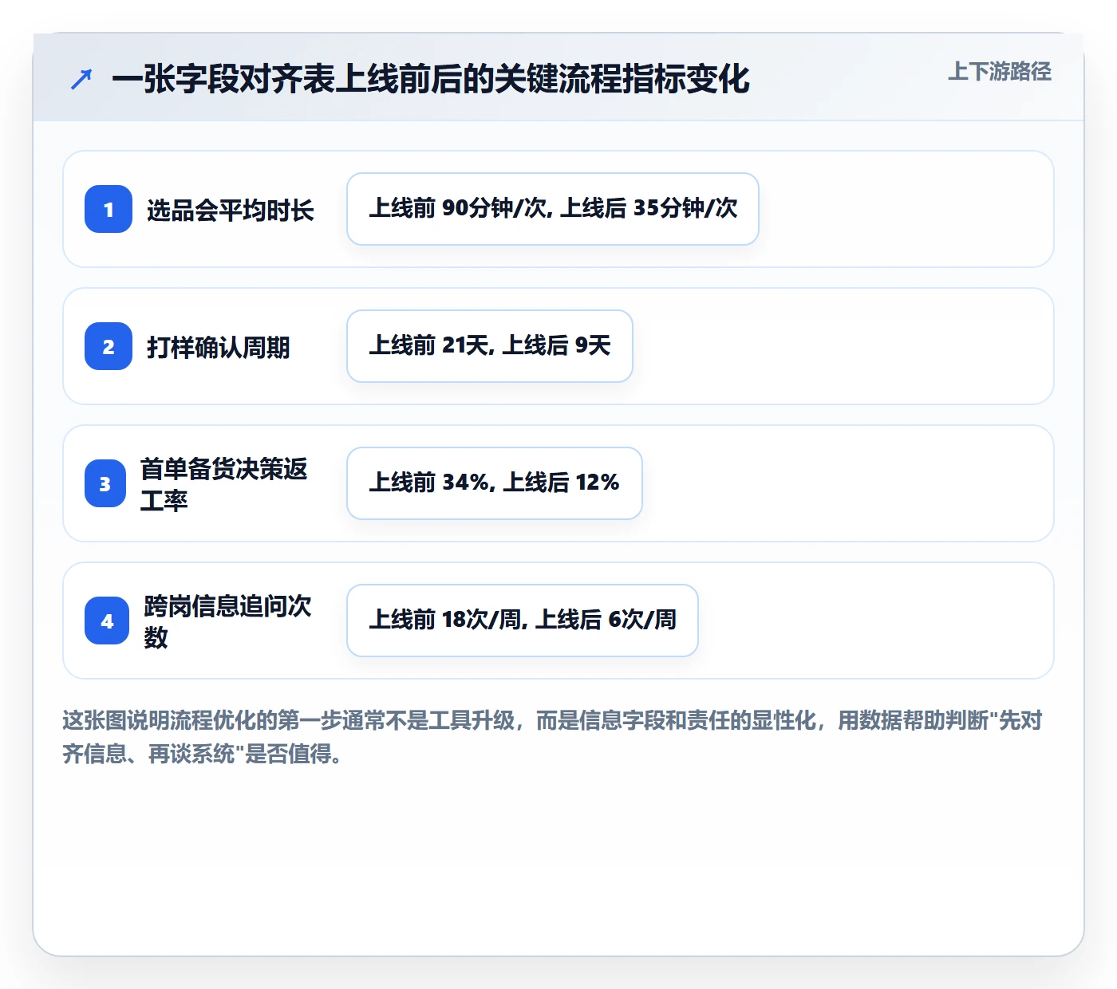Click the 跨岗信息追问次数 label
Viewport: 1117px width, 989px height.
point(228,621)
